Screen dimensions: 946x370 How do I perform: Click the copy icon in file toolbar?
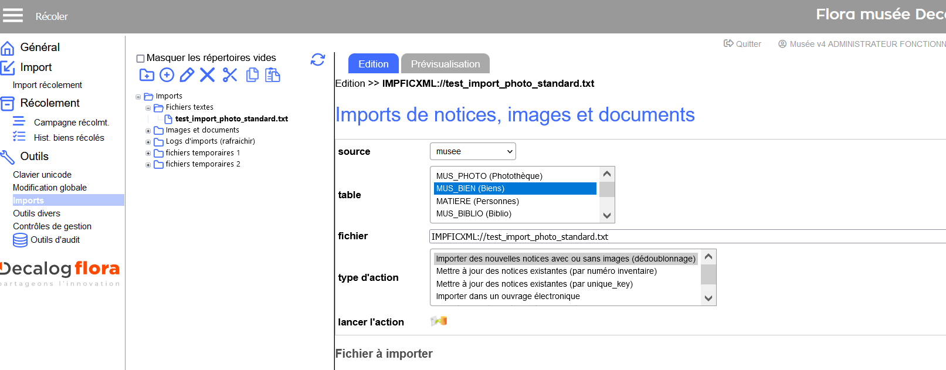(x=252, y=75)
